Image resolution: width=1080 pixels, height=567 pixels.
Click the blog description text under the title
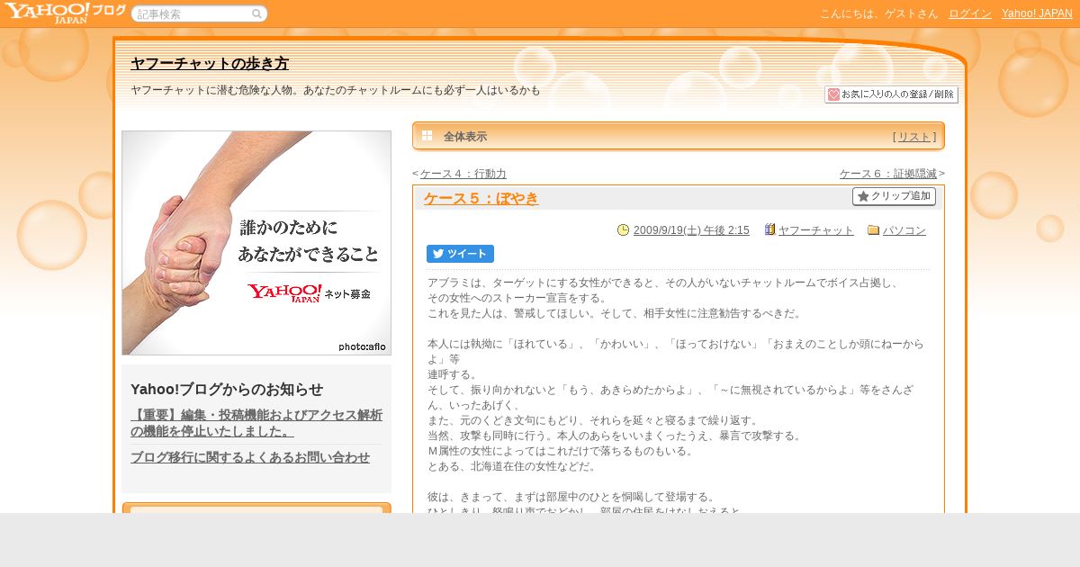coord(336,91)
